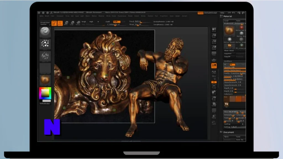Open the Material menu in menu bar
283x159 pixels.
pos(101,16)
